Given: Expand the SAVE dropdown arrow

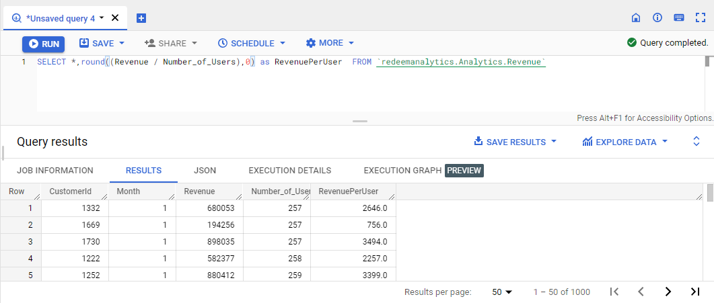Looking at the screenshot, I should (x=122, y=43).
